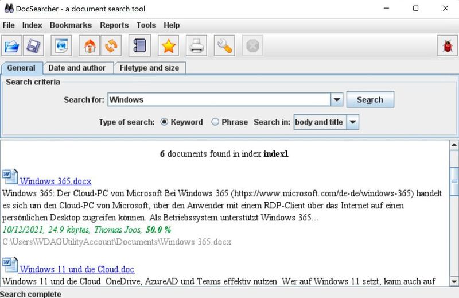
Task: Click Word icon beside Windows 365.docx
Action: (10, 177)
